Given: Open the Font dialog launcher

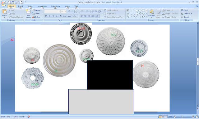Looking at the screenshot, I should coord(77,20).
